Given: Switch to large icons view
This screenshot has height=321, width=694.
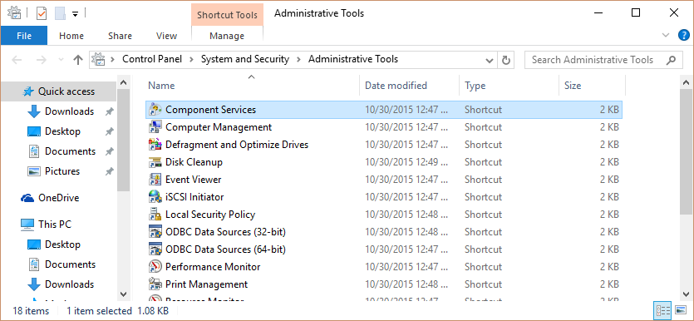Looking at the screenshot, I should 682,309.
